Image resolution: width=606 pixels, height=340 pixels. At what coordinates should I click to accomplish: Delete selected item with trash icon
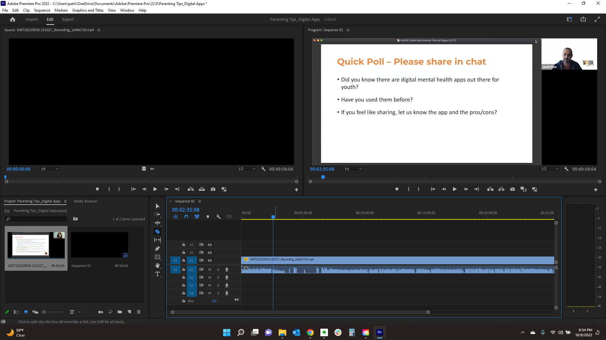139,312
